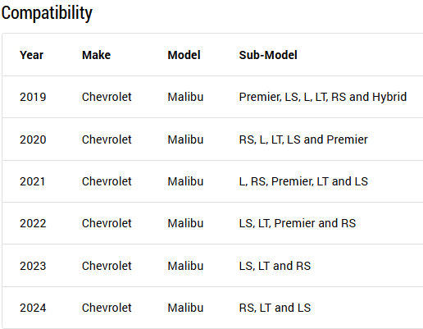The width and height of the screenshot is (423, 329).
Task: Click Chevrolet in the 2019 row
Action: coord(107,97)
